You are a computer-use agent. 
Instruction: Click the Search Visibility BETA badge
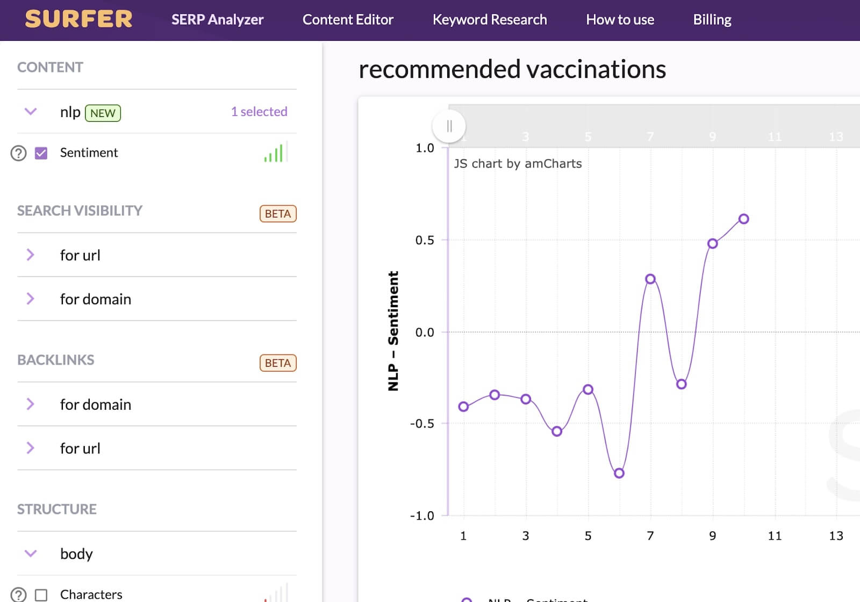pyautogui.click(x=277, y=214)
